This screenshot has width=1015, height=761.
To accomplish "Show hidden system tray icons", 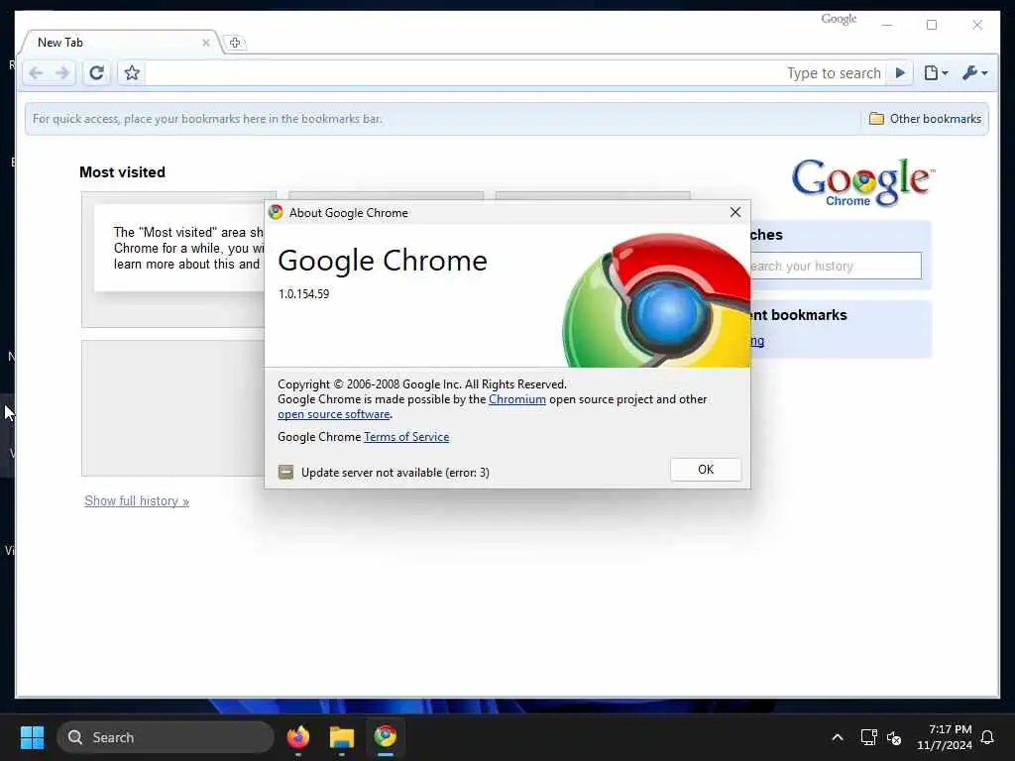I will [x=837, y=737].
